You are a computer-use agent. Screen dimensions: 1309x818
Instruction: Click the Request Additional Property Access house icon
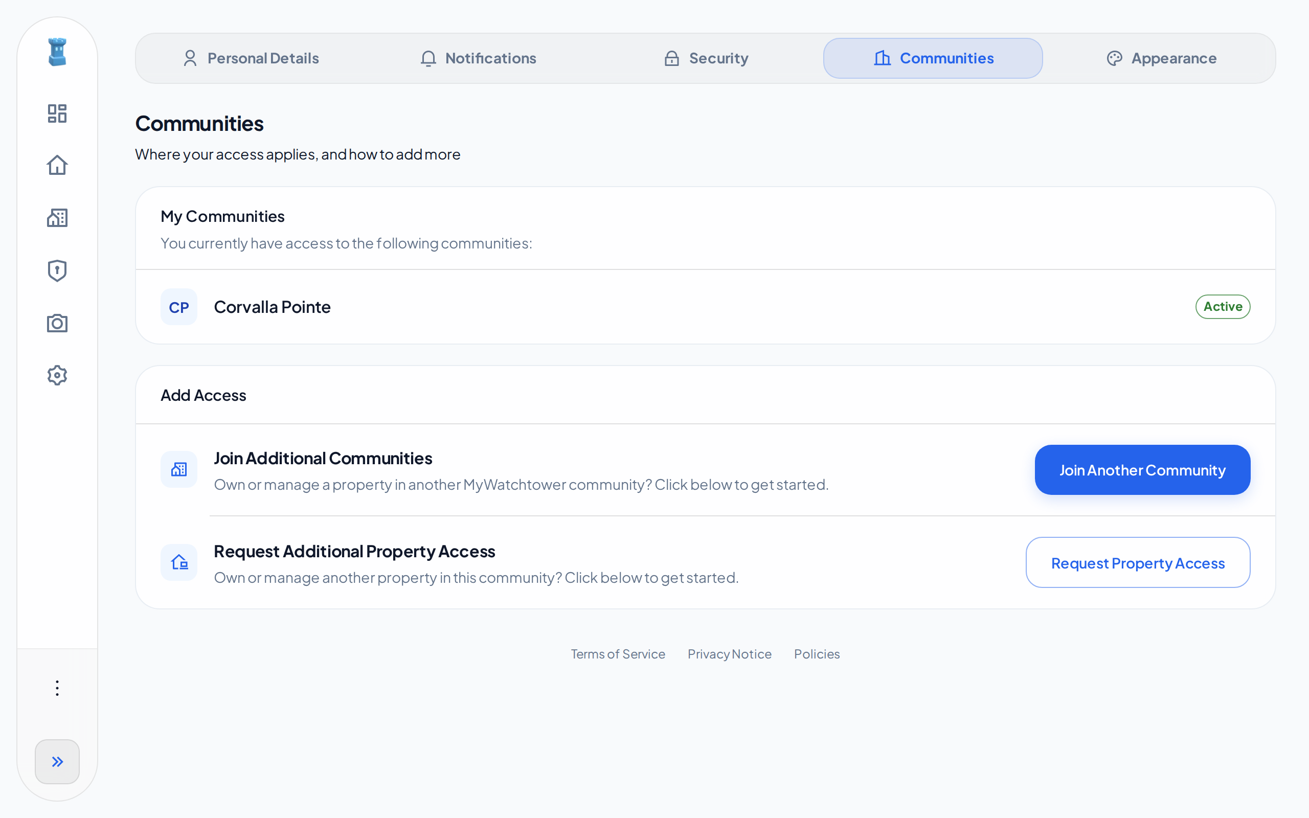[179, 563]
